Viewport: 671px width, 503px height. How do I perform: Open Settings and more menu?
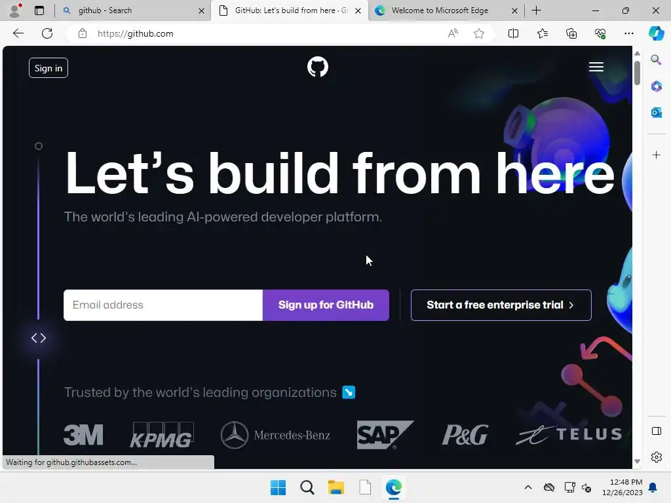click(x=628, y=33)
